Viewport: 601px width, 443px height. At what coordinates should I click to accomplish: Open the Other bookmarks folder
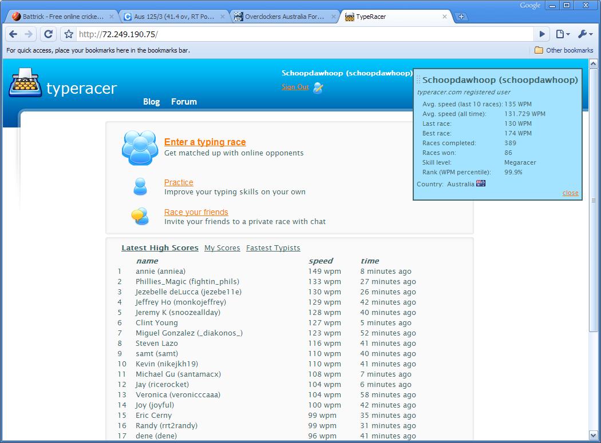[564, 50]
